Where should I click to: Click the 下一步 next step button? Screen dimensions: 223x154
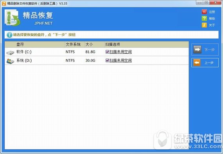point(205,50)
